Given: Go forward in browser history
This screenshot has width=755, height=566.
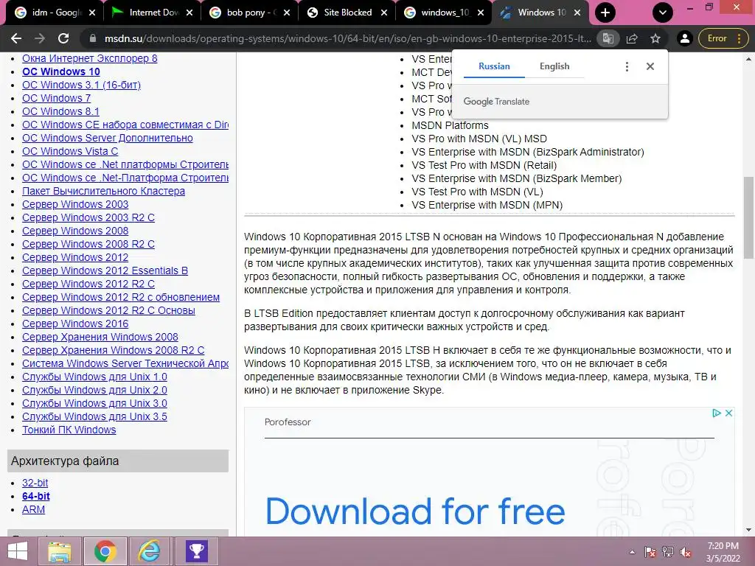Looking at the screenshot, I should (40, 38).
